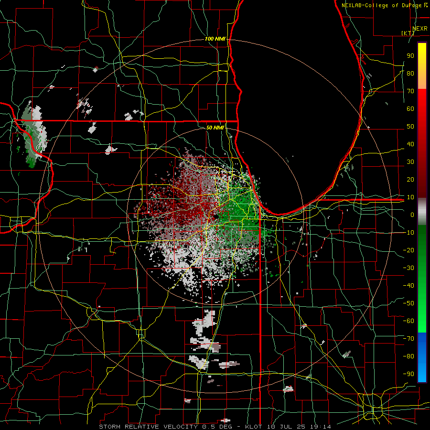The height and width of the screenshot is (430, 430).
Task: Click the [KT] units label
Action: pyautogui.click(x=408, y=33)
